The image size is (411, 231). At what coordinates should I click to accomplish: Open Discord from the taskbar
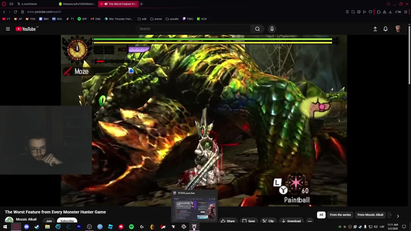(26, 227)
